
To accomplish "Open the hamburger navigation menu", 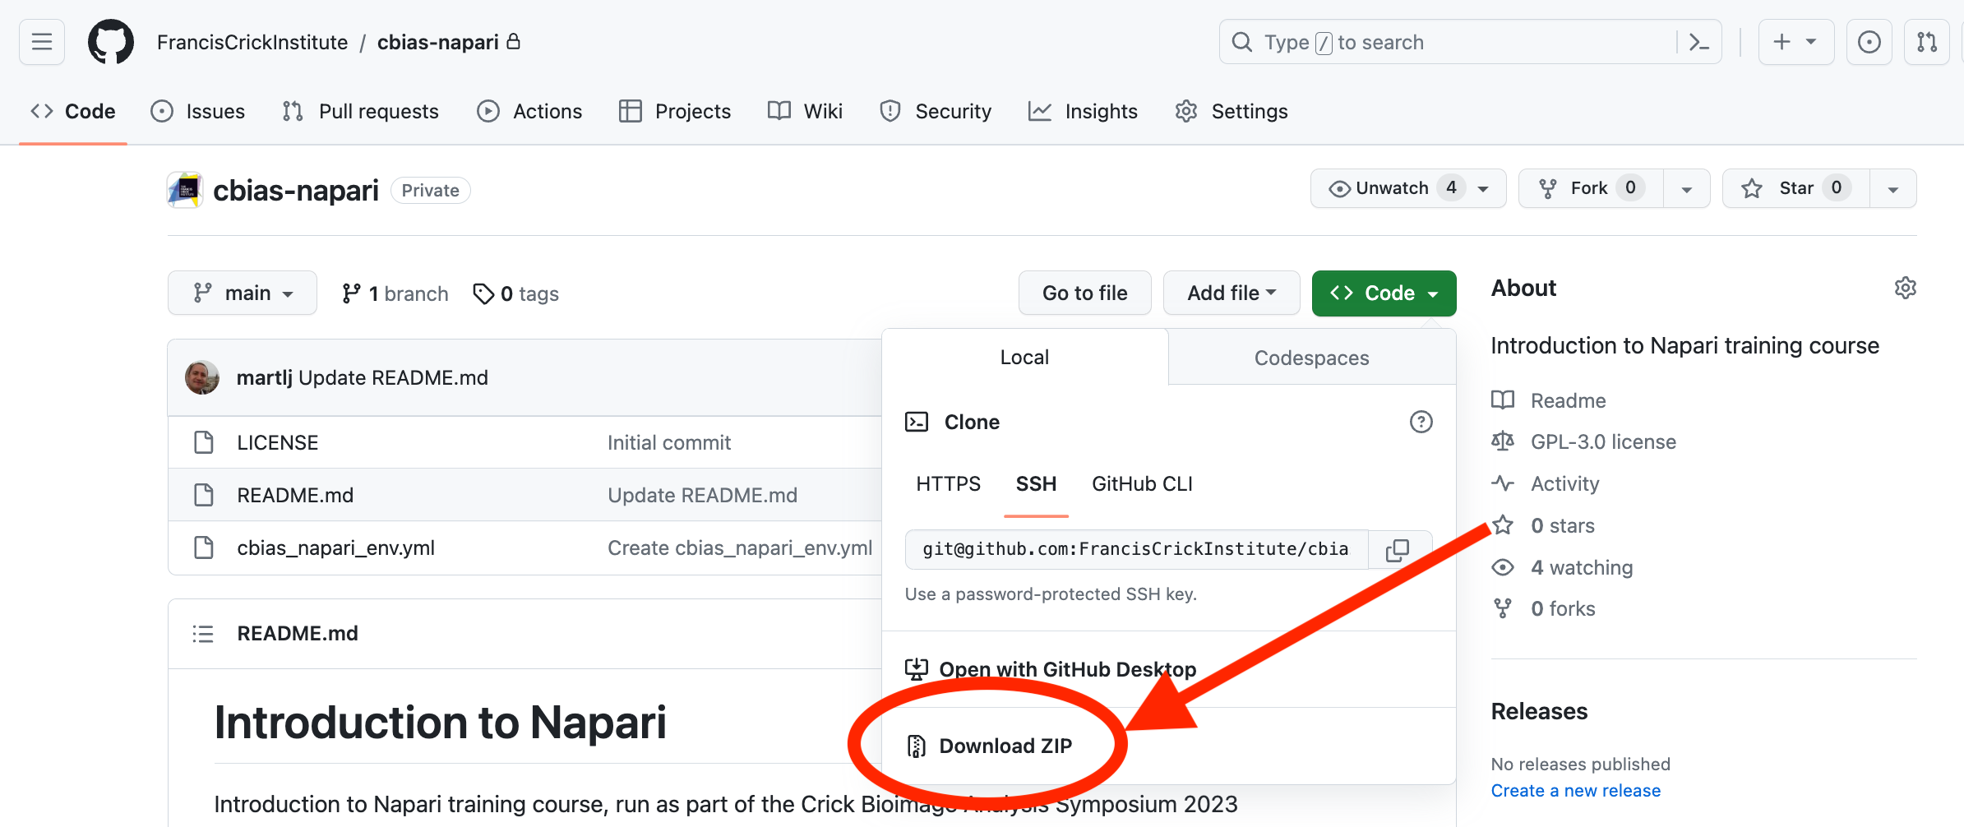I will (42, 42).
